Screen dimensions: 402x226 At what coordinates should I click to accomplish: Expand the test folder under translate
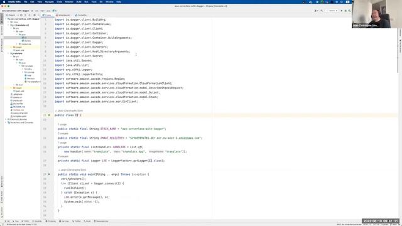(14, 85)
